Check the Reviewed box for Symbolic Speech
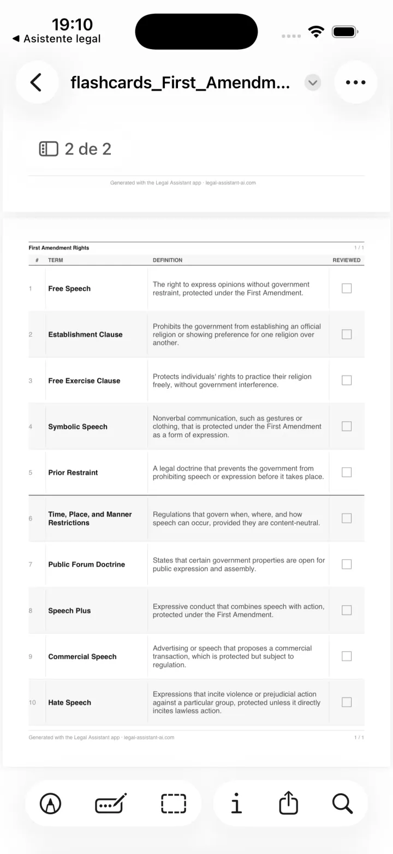The image size is (393, 854). pyautogui.click(x=347, y=426)
